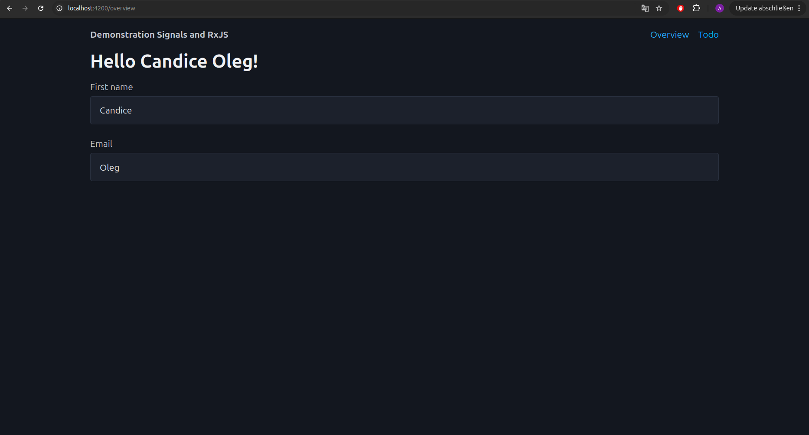This screenshot has height=435, width=809.
Task: Open the Todo navigation link
Action: 708,35
